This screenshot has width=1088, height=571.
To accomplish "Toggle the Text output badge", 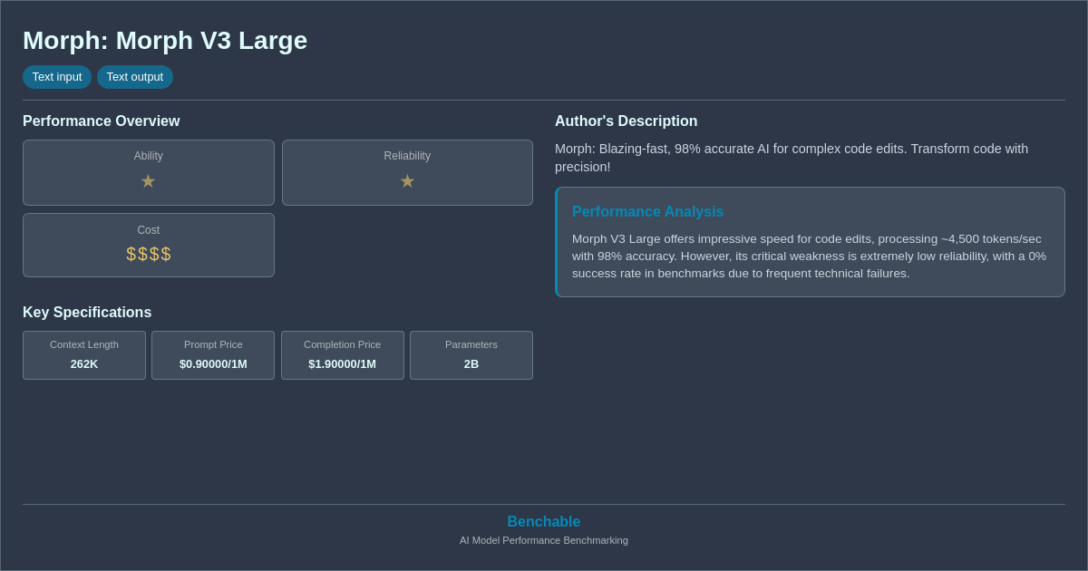I will [x=135, y=77].
